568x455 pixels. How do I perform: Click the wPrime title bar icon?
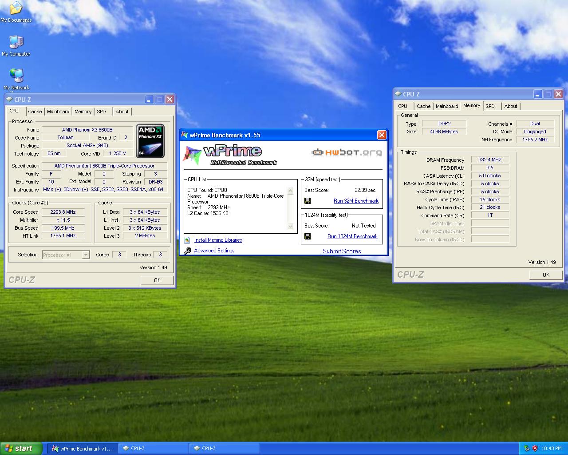(185, 135)
